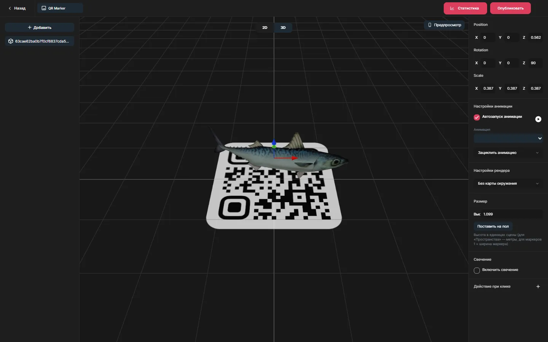Open Предпросмотр
Screen dimensions: 548x342
[x=444, y=25]
